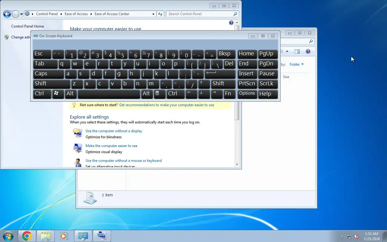Click the Back arrow in Control Panel
Screen dimensions: 387x242
click(x=7, y=14)
